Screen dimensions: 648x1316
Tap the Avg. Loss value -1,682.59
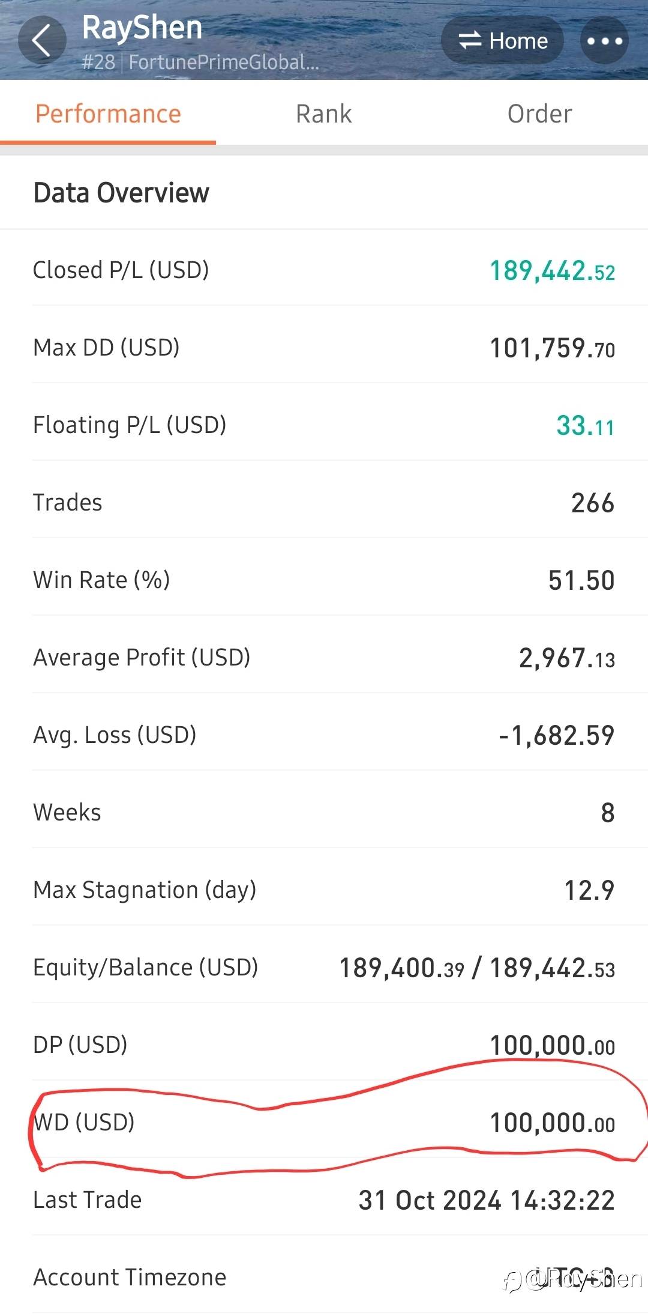[x=556, y=735]
